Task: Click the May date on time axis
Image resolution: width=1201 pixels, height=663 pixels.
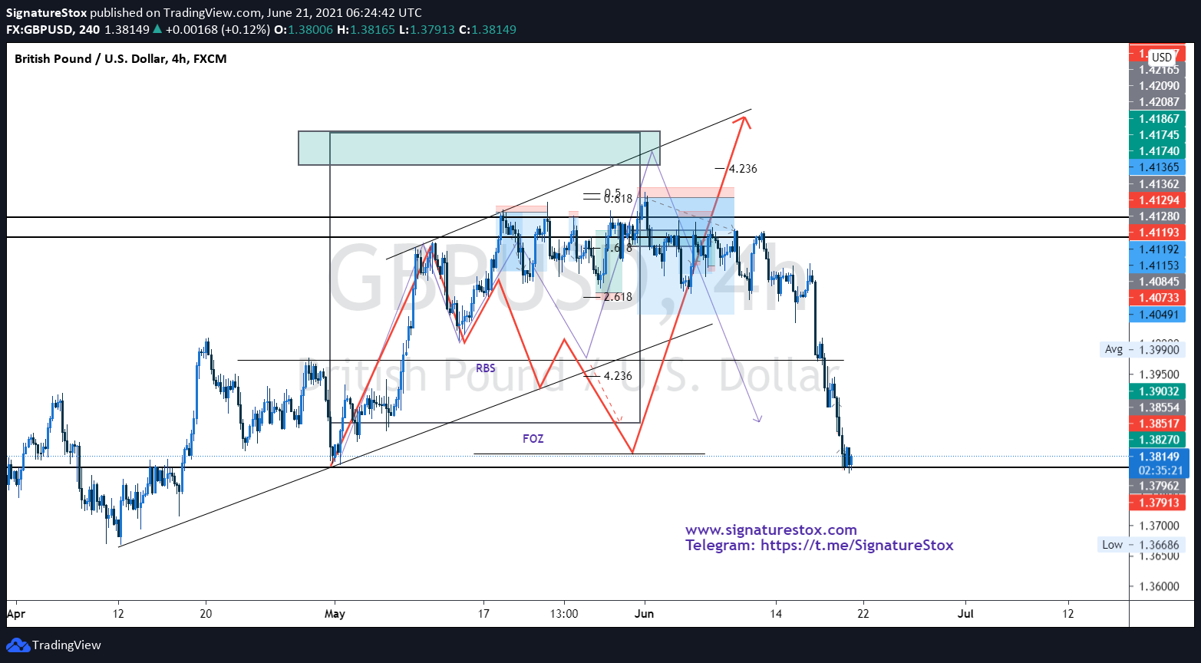Action: (335, 614)
